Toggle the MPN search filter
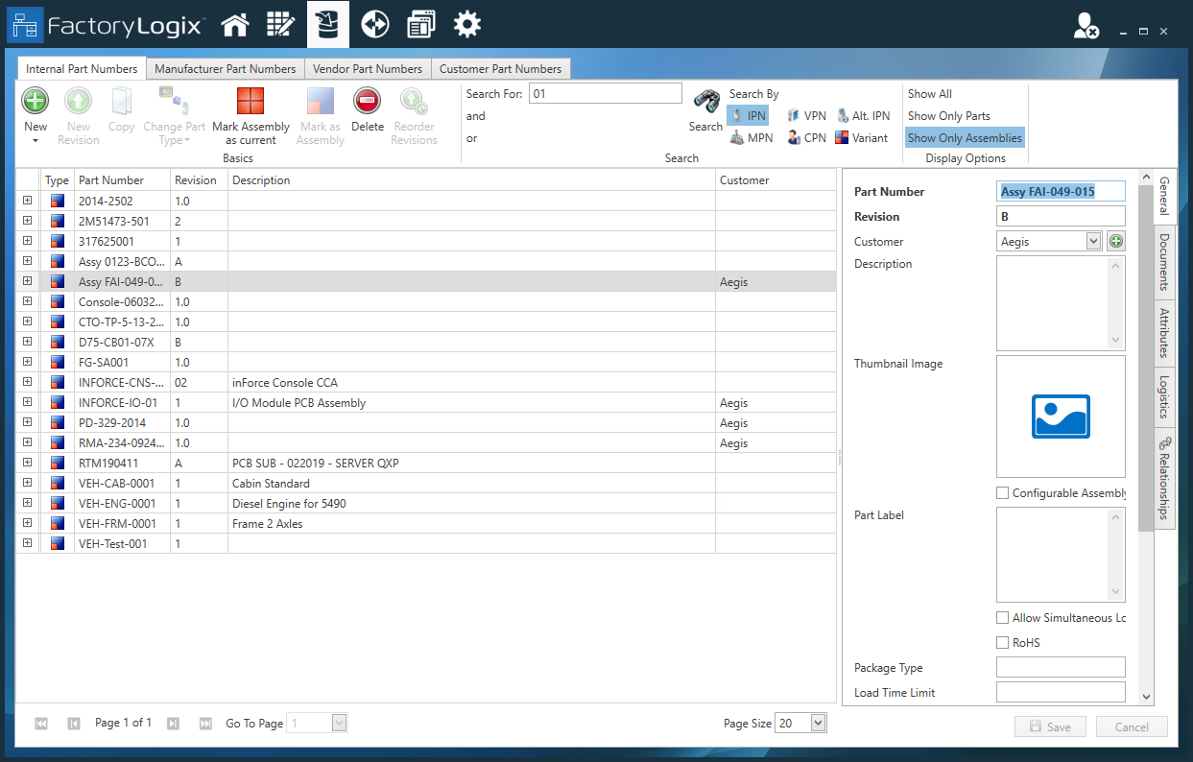This screenshot has width=1193, height=762. [752, 137]
